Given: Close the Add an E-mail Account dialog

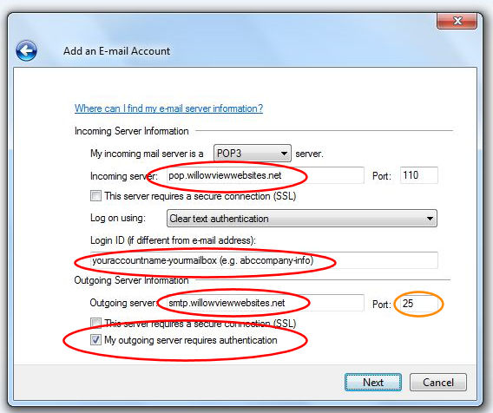Looking at the screenshot, I should (457, 21).
